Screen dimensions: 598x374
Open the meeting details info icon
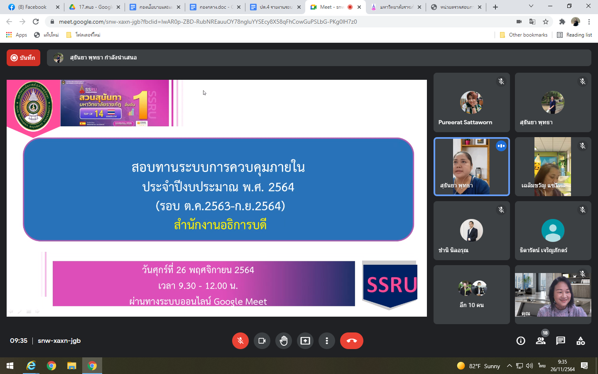point(520,341)
